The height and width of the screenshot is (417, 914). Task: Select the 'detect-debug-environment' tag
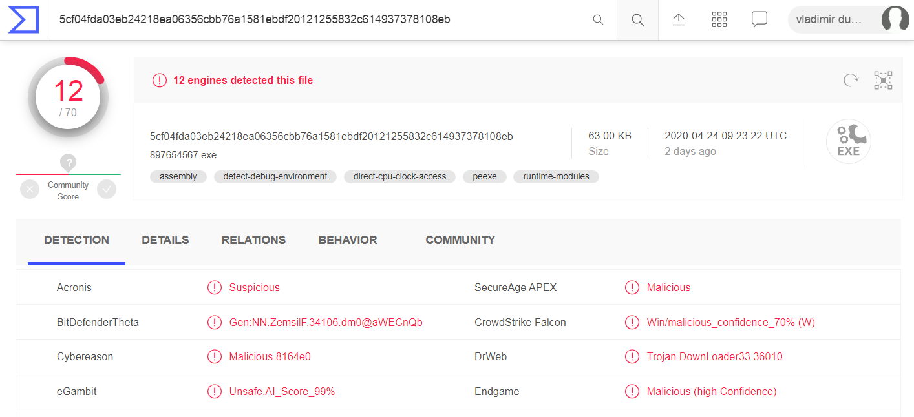click(x=275, y=176)
